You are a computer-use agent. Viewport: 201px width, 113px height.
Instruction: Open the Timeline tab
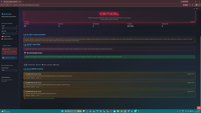[44, 65]
